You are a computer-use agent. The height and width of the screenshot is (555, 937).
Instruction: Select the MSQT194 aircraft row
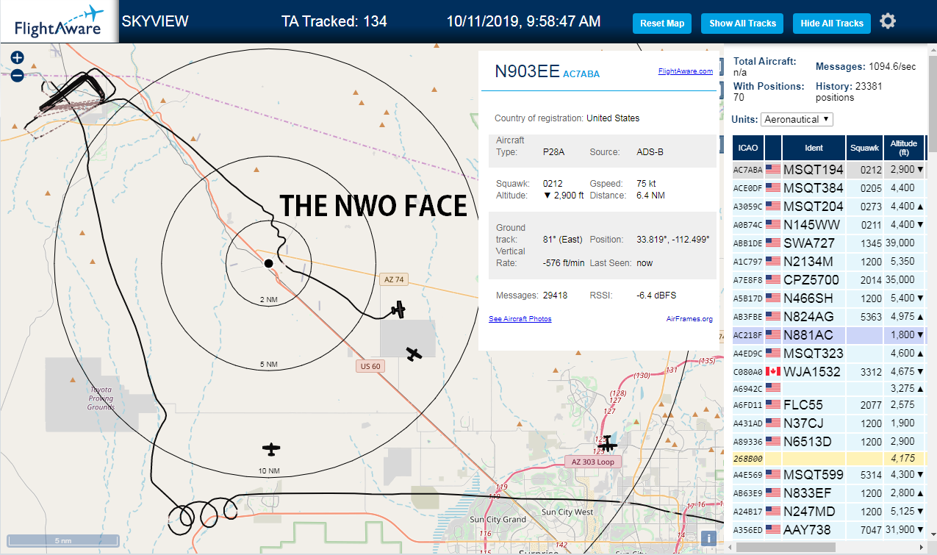(828, 170)
